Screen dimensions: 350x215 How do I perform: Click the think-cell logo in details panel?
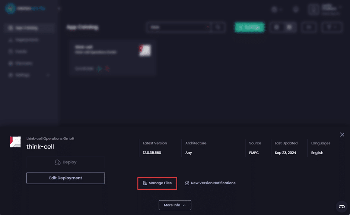coord(15,142)
